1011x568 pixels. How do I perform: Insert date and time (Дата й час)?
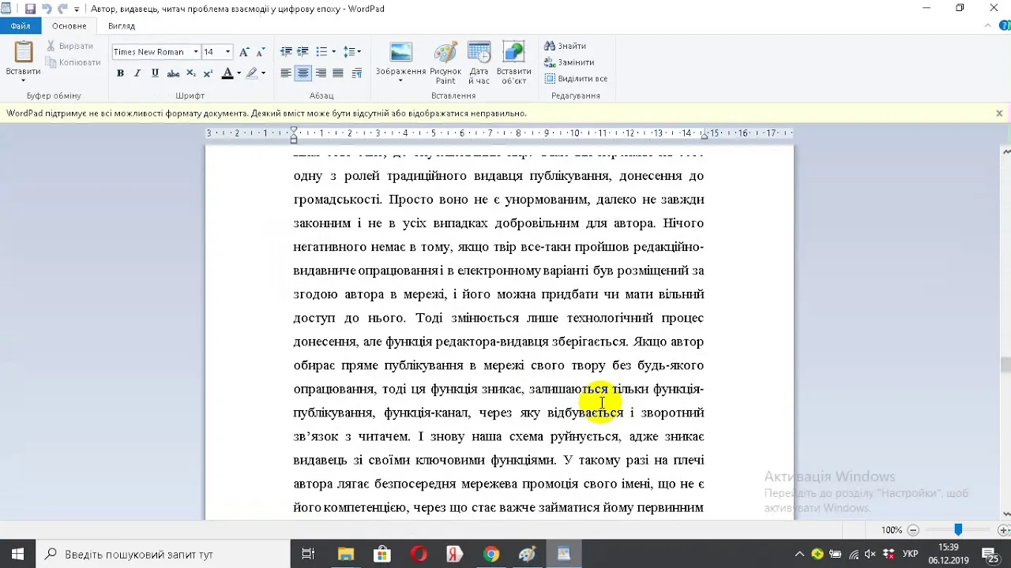(x=479, y=62)
